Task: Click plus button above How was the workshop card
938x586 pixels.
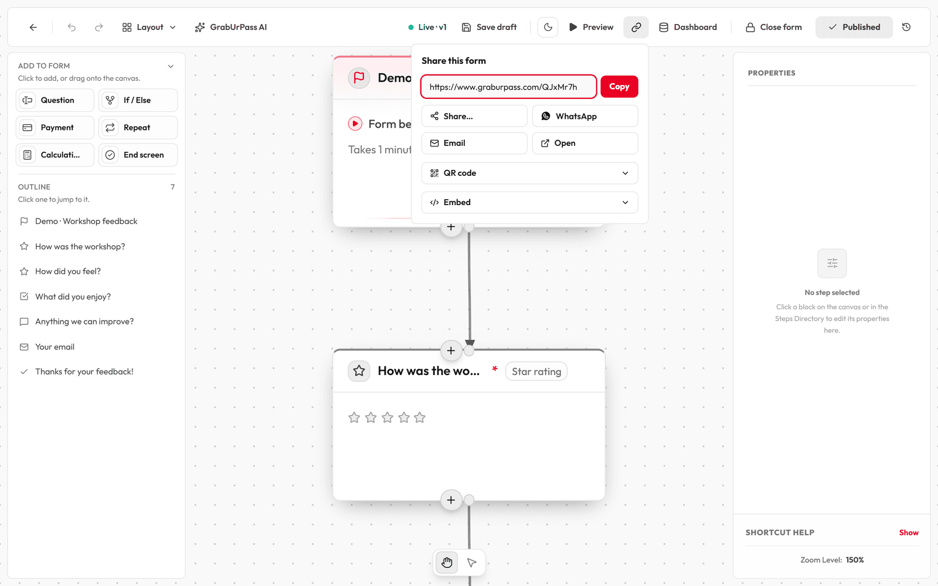Action: [x=451, y=350]
